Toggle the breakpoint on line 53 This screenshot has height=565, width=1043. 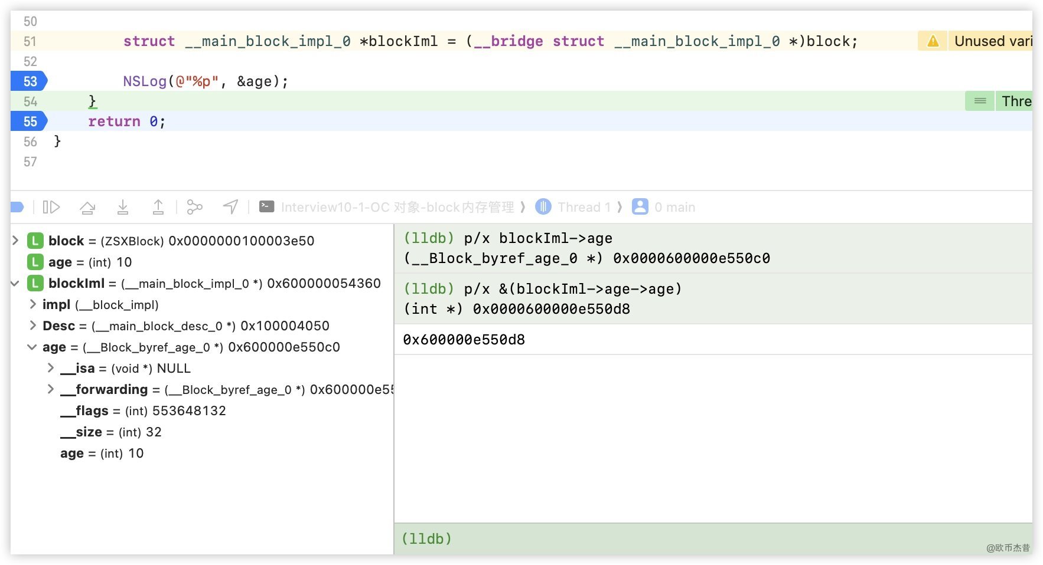[30, 81]
